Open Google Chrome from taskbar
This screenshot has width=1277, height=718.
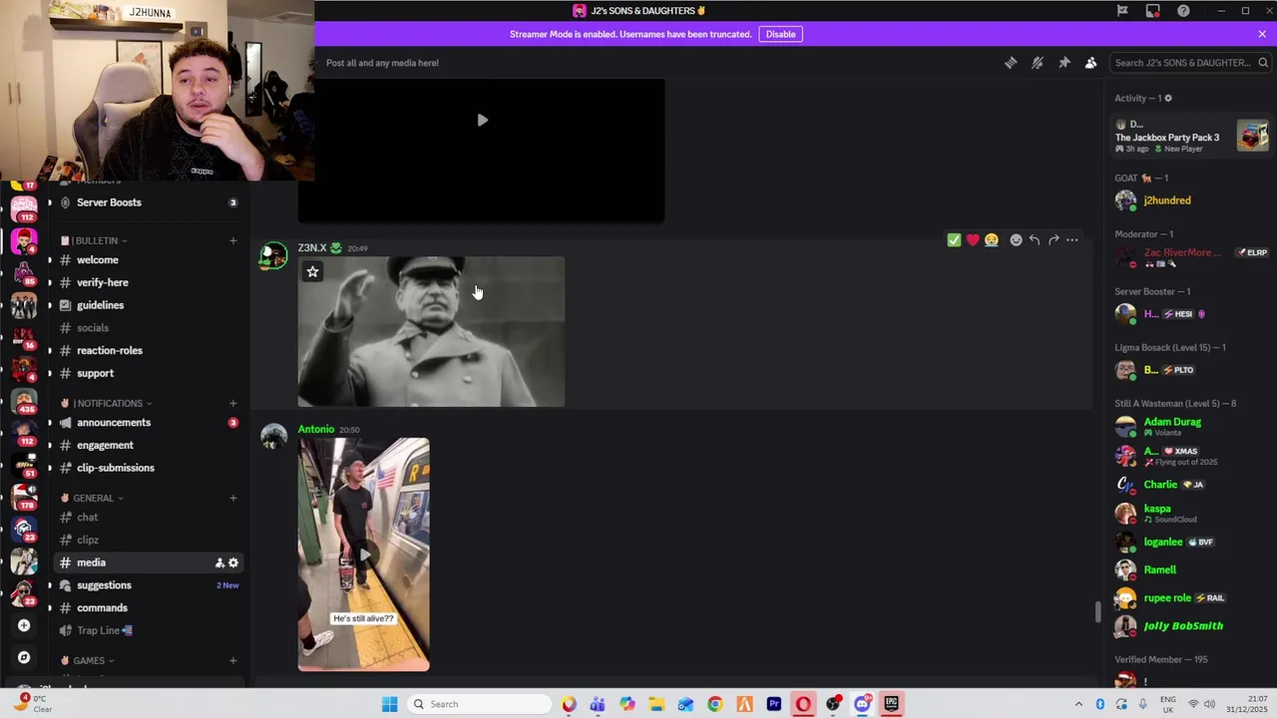[715, 704]
